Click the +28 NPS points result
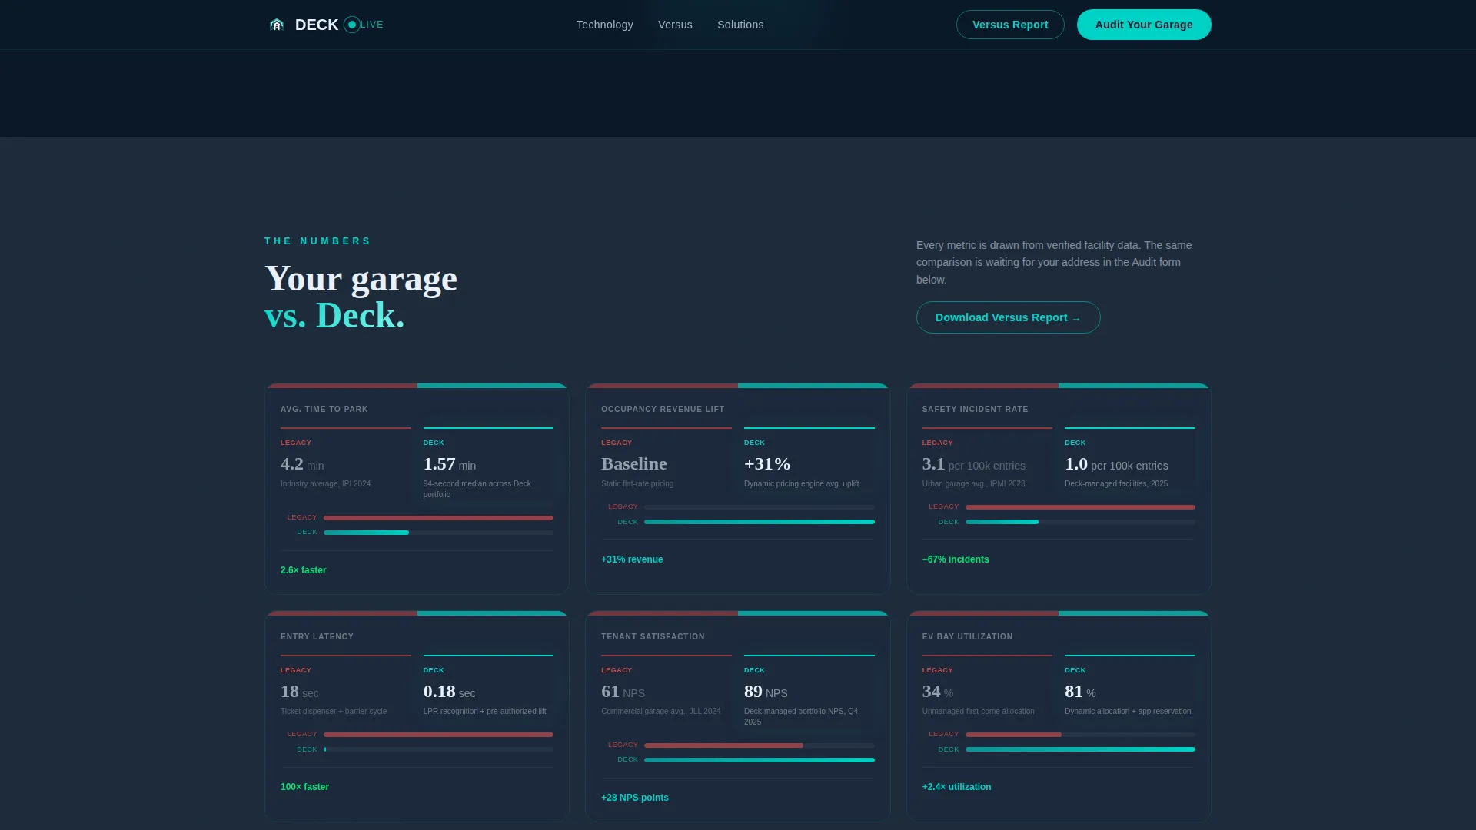Image resolution: width=1476 pixels, height=830 pixels. pyautogui.click(x=635, y=798)
